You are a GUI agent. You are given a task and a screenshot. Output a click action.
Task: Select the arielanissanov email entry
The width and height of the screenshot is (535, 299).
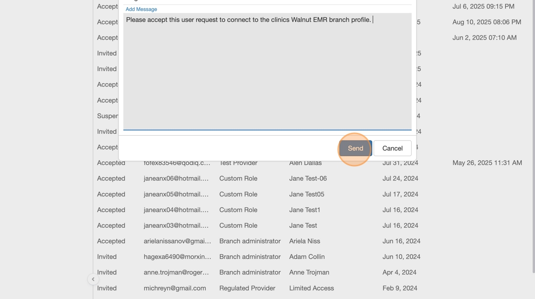177,241
